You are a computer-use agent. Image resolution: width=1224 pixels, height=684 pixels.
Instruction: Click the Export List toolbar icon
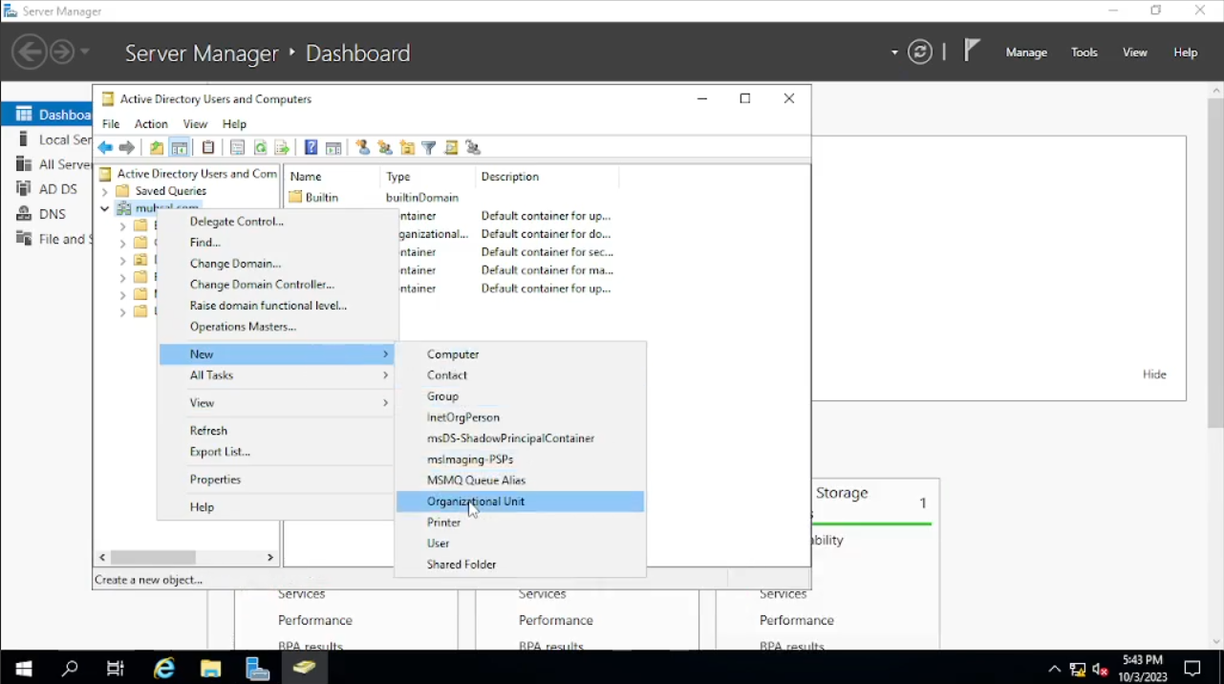pyautogui.click(x=282, y=148)
